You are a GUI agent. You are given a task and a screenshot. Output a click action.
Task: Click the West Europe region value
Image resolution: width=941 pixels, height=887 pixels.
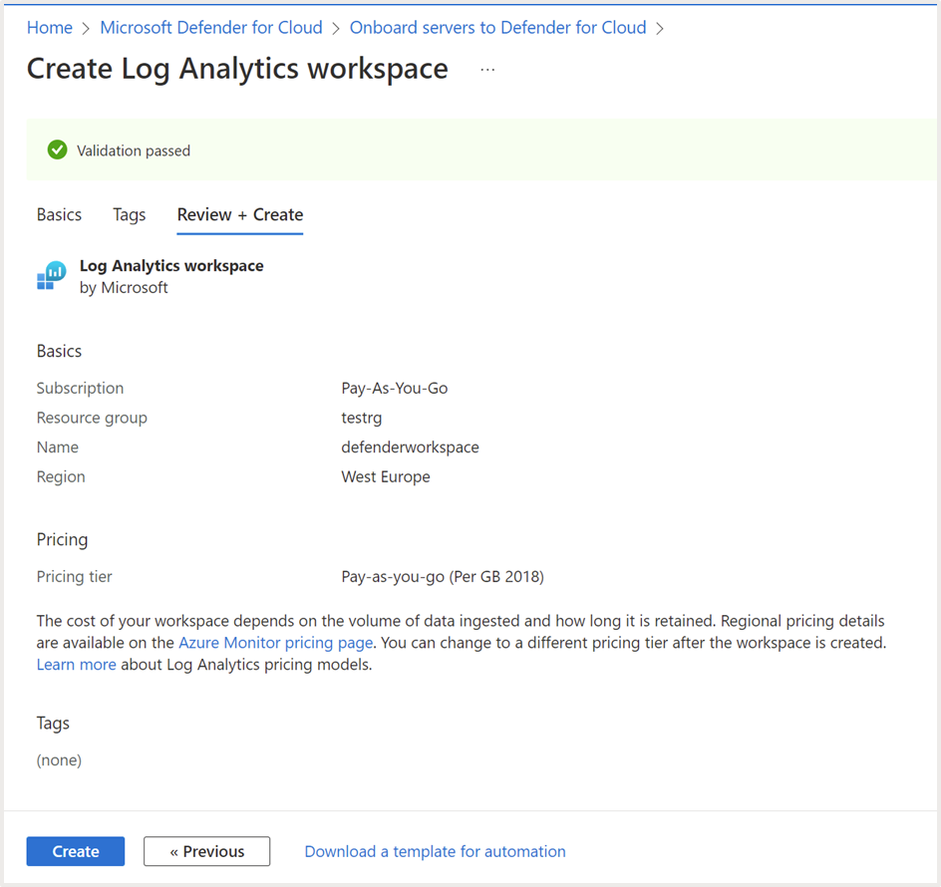(x=386, y=476)
